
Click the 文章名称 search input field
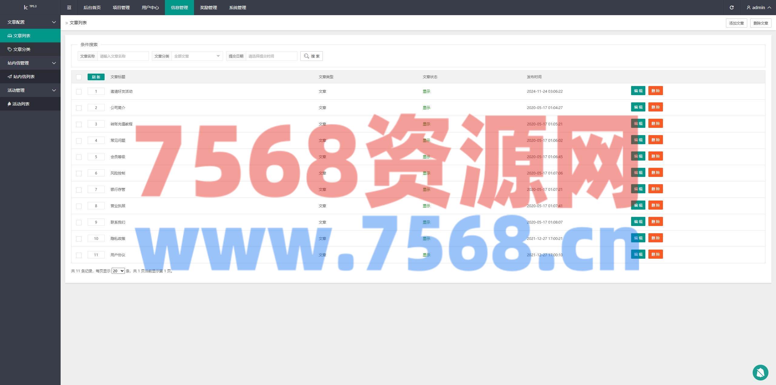(123, 56)
